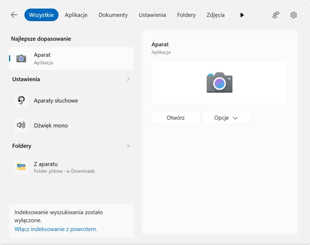Click the large camera preview image

219,82
